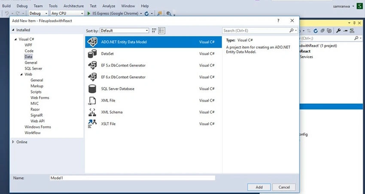
Task: Click the Find in Files toolbar icon
Action: click(169, 13)
